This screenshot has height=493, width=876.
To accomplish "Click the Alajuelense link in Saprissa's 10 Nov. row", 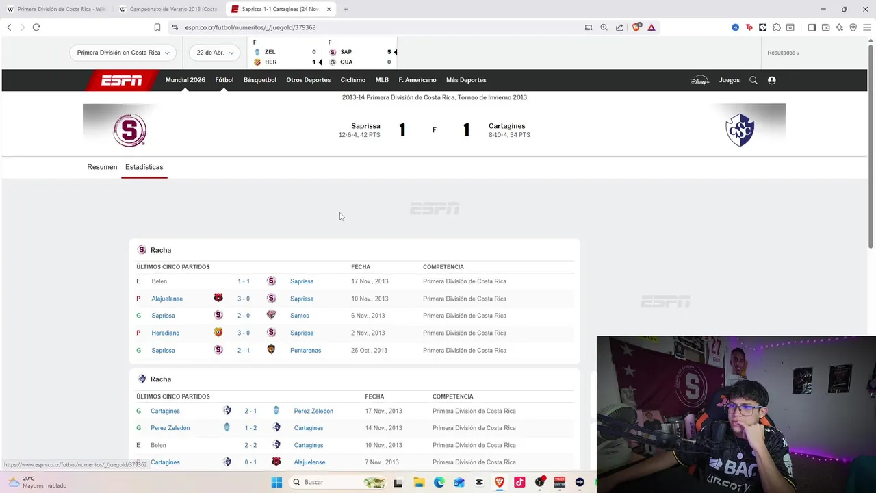I will click(x=167, y=299).
